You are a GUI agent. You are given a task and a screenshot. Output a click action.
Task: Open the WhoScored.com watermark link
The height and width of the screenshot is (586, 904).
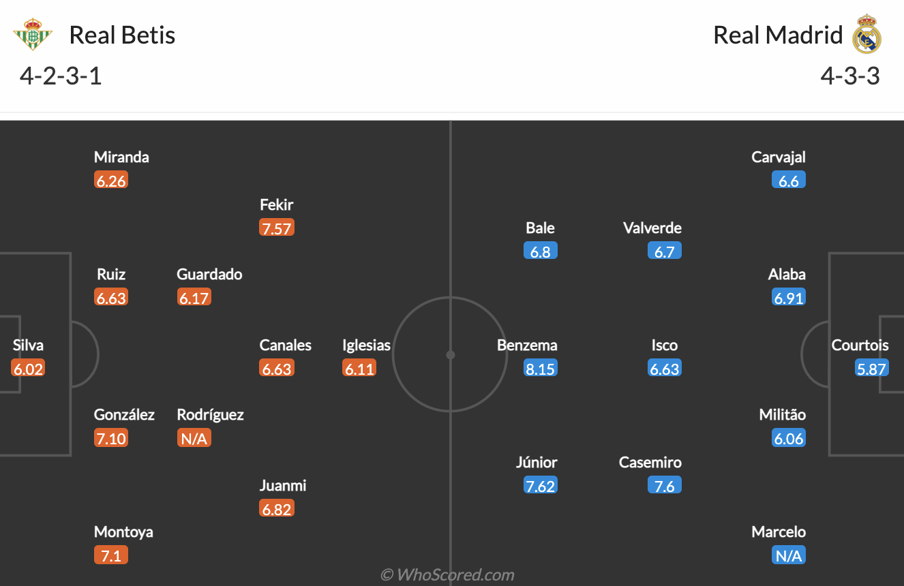447,574
